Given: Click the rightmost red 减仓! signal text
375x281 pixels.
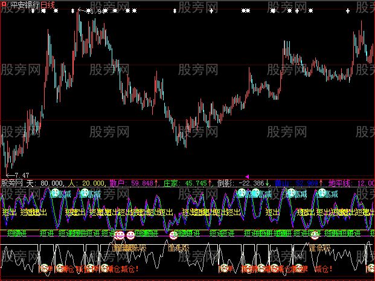Looking at the screenshot, I should pyautogui.click(x=322, y=268).
